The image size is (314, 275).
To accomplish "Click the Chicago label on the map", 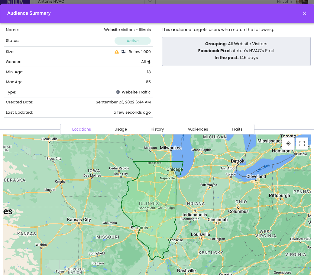I will tap(175, 169).
